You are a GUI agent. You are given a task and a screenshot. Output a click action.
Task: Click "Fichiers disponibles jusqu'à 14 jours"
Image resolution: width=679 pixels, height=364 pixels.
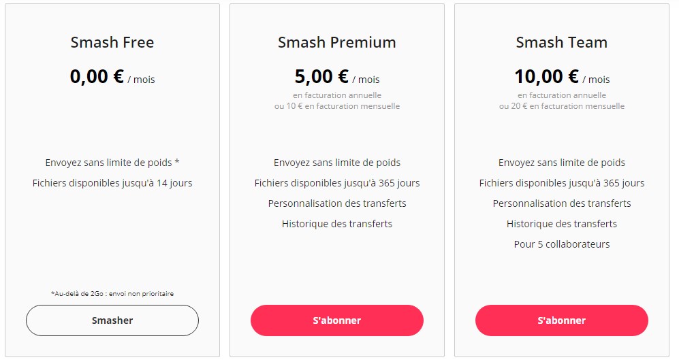[112, 183]
